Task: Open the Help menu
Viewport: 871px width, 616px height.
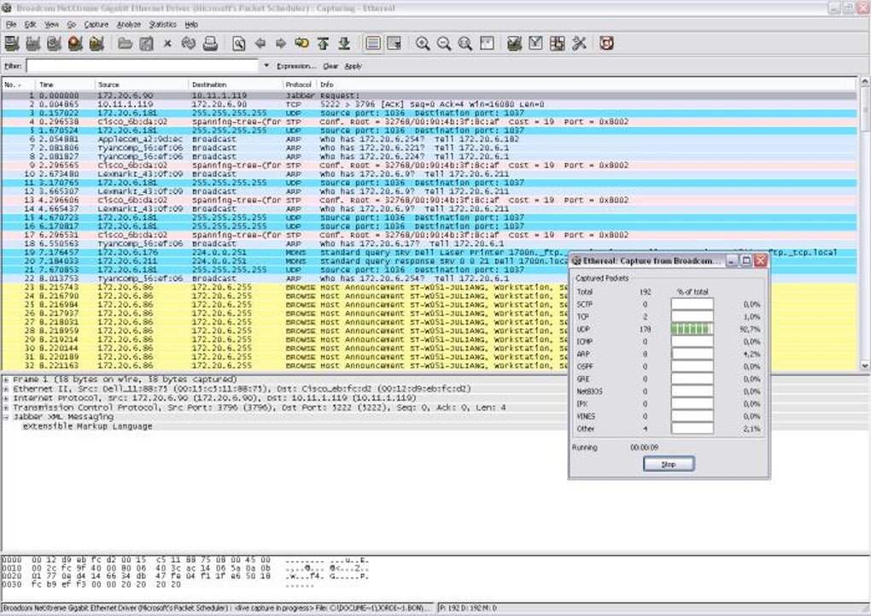Action: click(x=191, y=25)
